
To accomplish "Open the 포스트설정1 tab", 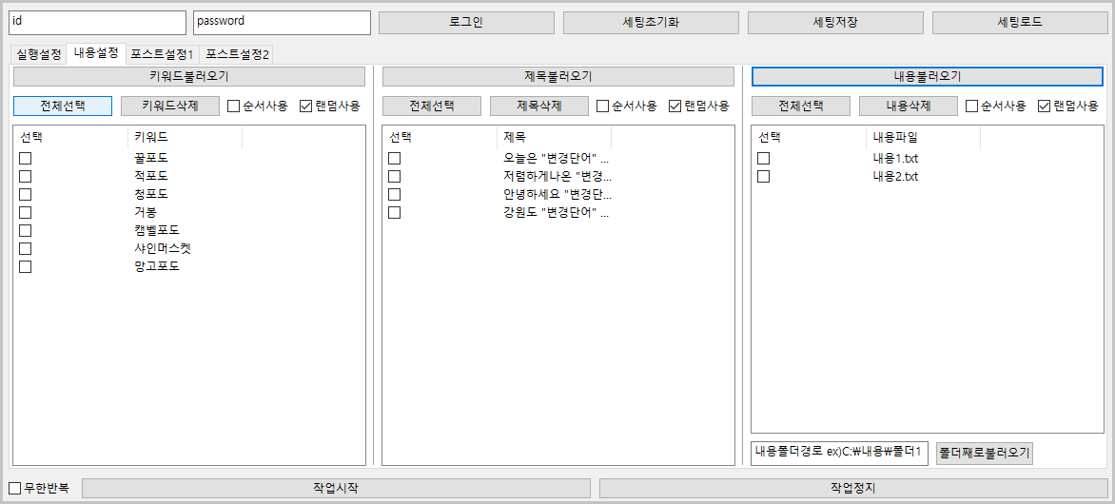I will (162, 54).
